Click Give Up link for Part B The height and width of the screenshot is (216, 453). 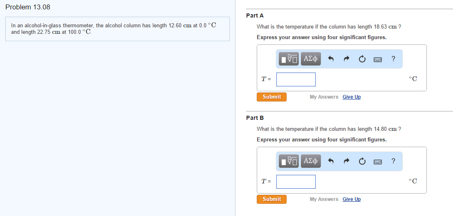pyautogui.click(x=351, y=199)
